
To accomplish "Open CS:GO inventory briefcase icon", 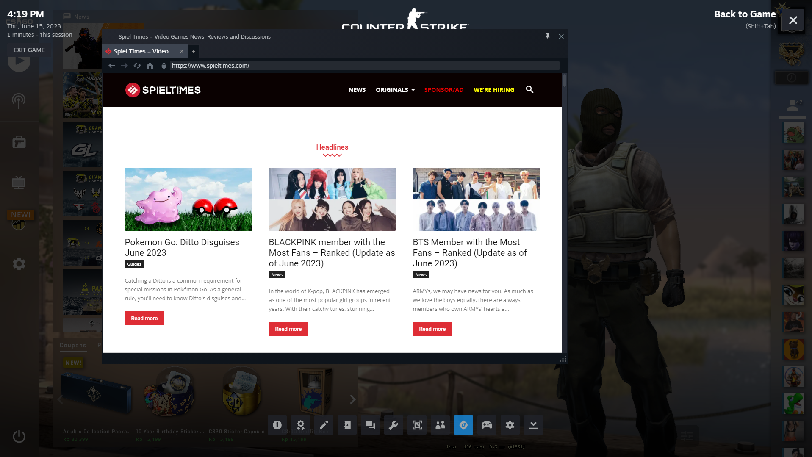I will [19, 142].
